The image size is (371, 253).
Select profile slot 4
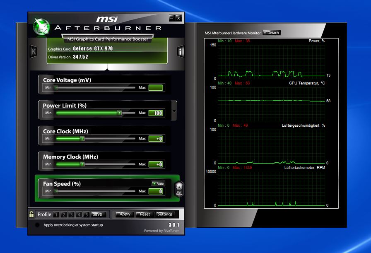pos(79,214)
